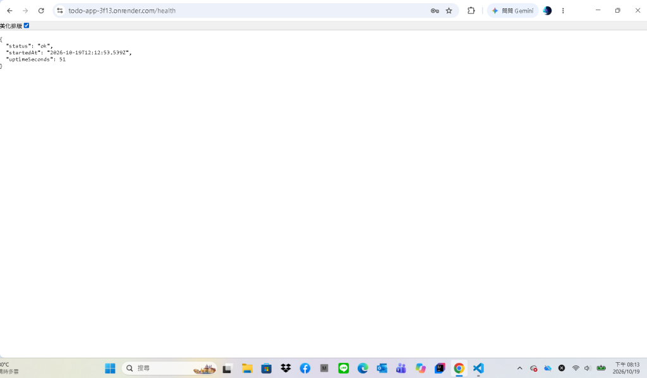Click the "status": "ok" line

pyautogui.click(x=29, y=46)
